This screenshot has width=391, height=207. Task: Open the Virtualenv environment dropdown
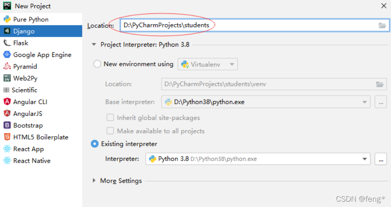pos(208,64)
